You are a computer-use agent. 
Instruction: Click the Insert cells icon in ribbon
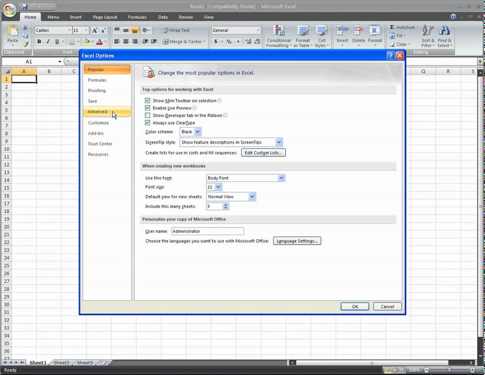342,31
